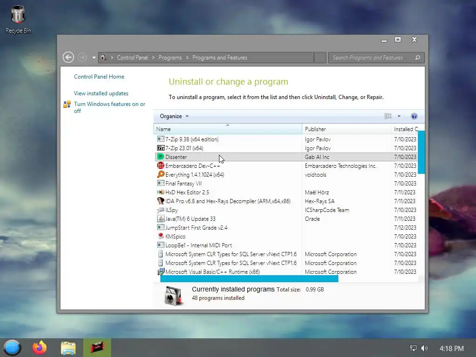
Task: Select first Microsoft System CLR Types row
Action: (285, 254)
